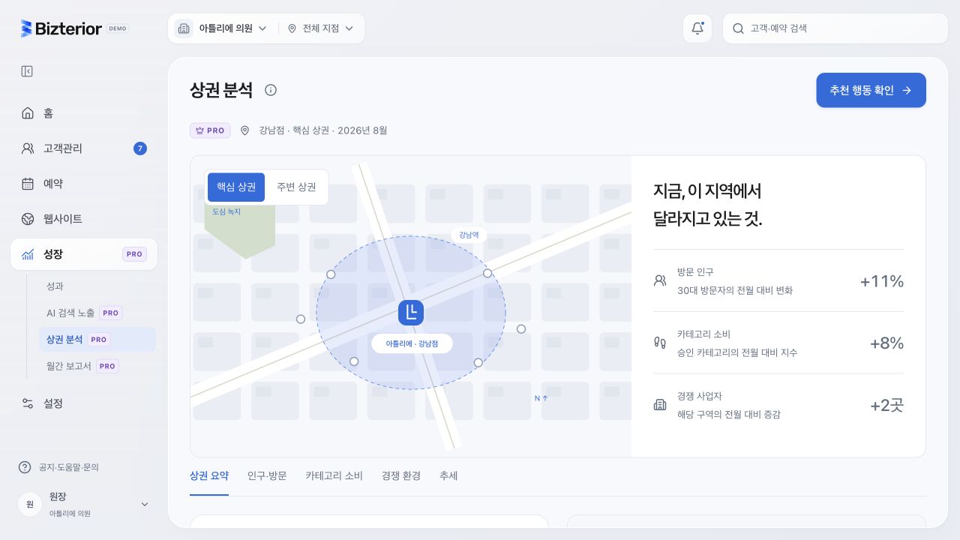Collapse the 성장 menu section
This screenshot has width=960, height=540.
point(84,254)
